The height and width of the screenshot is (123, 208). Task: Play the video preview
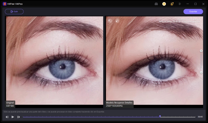pyautogui.click(x=13, y=117)
